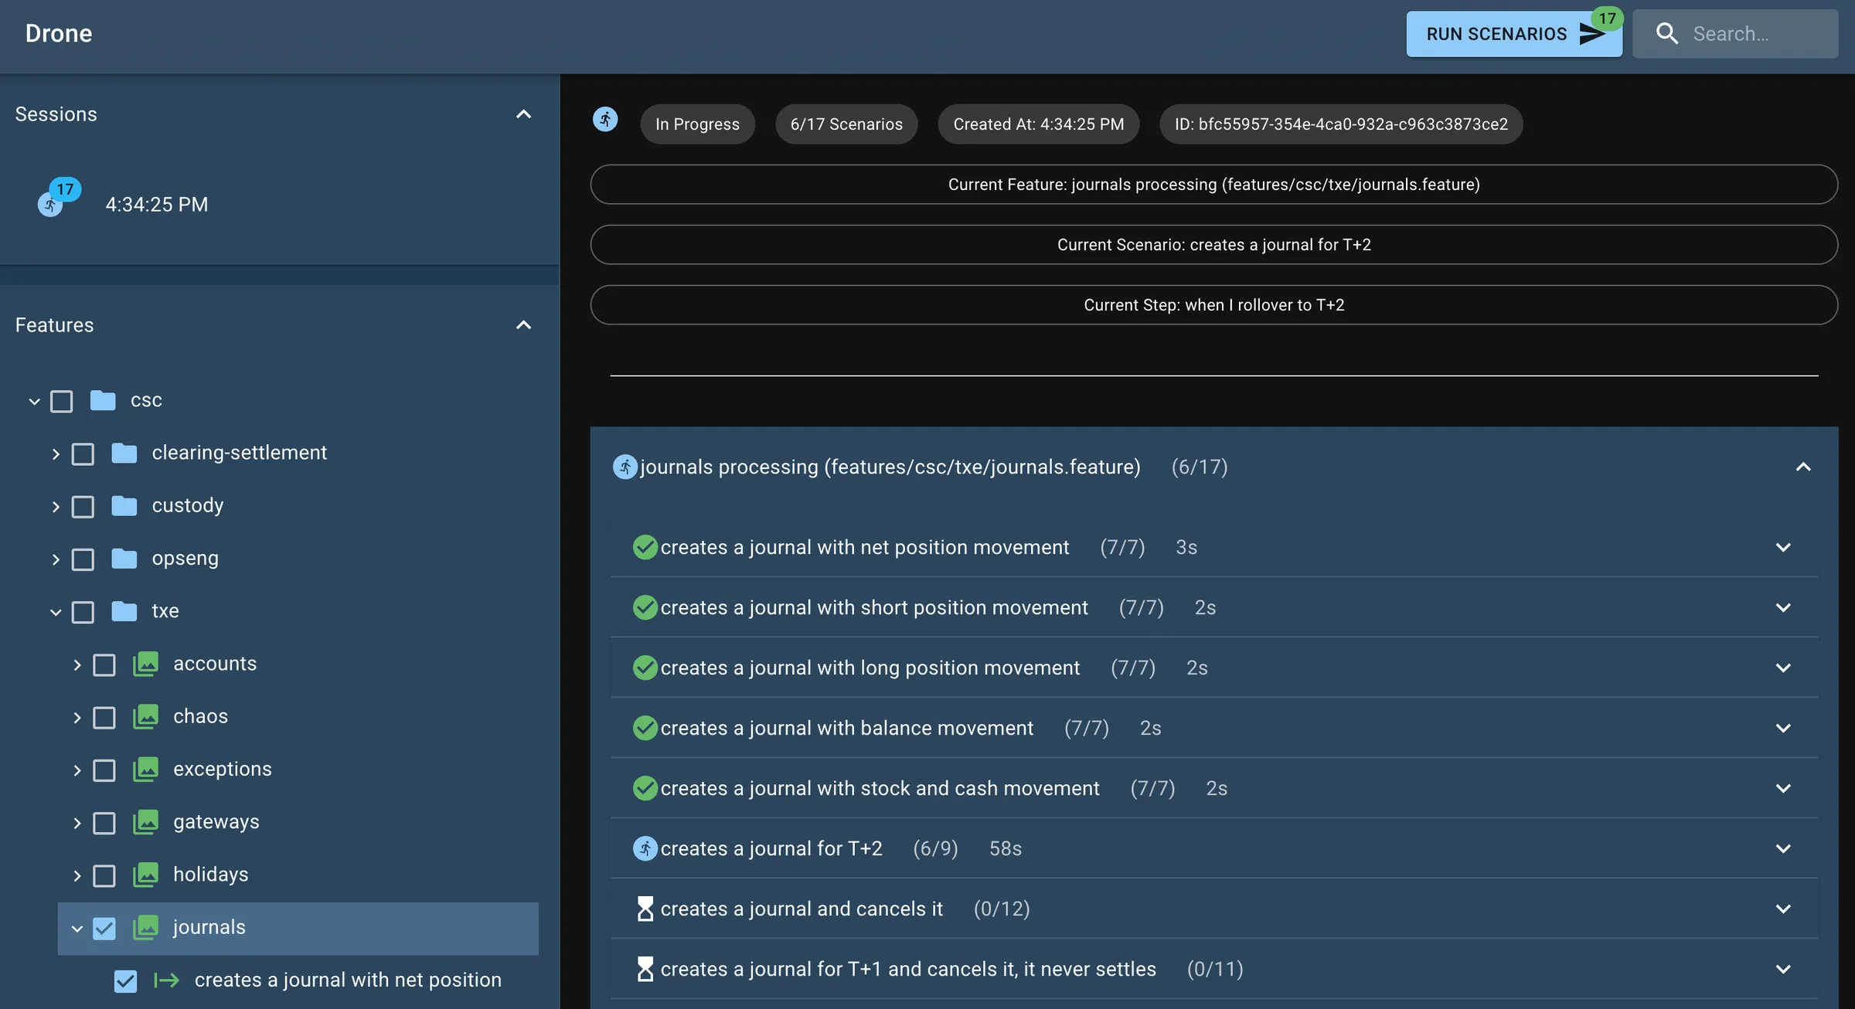Click green check for net position movement
Viewport: 1855px width, 1009px height.
(x=645, y=547)
